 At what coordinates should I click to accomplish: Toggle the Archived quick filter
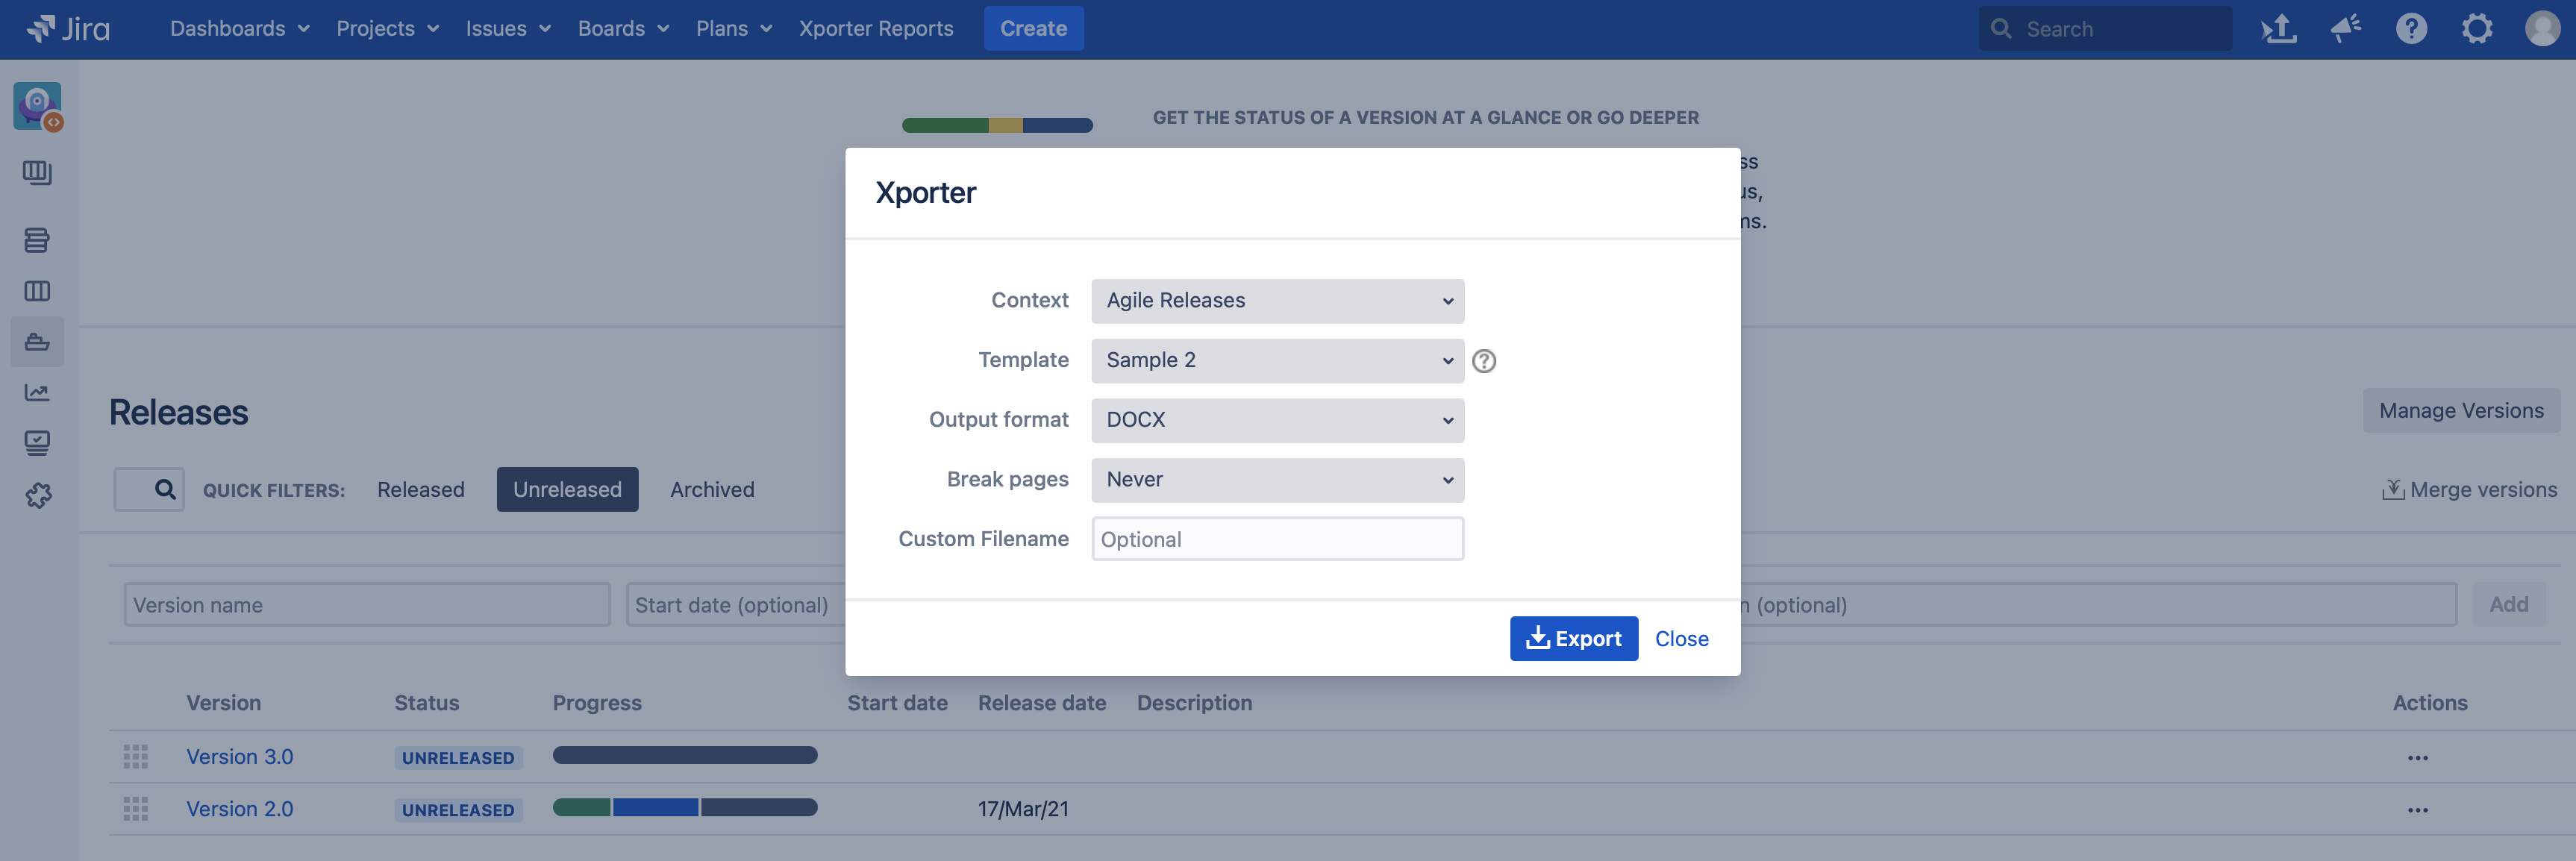pyautogui.click(x=712, y=489)
